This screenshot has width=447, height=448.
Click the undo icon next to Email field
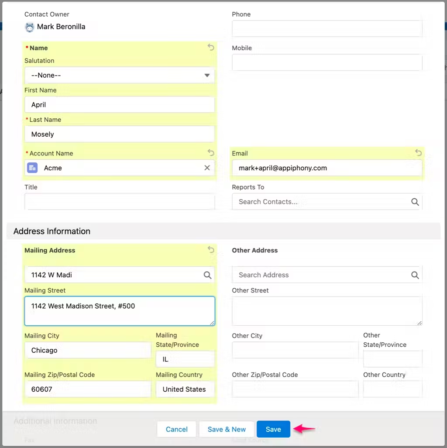coord(418,153)
